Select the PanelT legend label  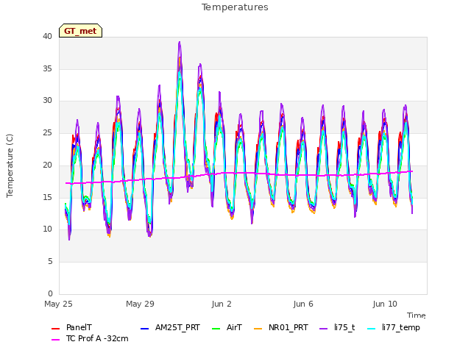pos(79,327)
